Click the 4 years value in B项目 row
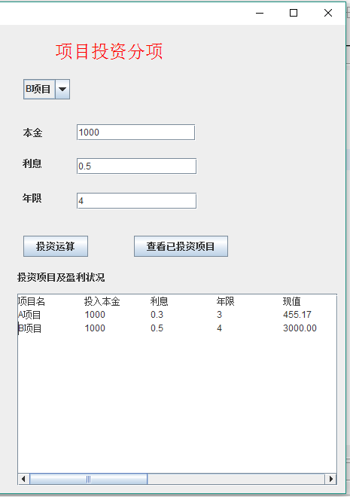Screen dimensions: 350x497 point(219,328)
